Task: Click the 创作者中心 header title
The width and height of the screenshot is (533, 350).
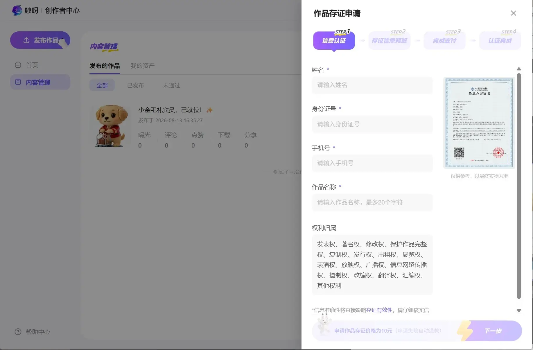Action: pyautogui.click(x=62, y=10)
